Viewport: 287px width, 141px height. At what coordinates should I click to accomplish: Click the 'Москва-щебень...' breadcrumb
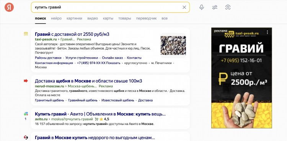click(x=82, y=86)
